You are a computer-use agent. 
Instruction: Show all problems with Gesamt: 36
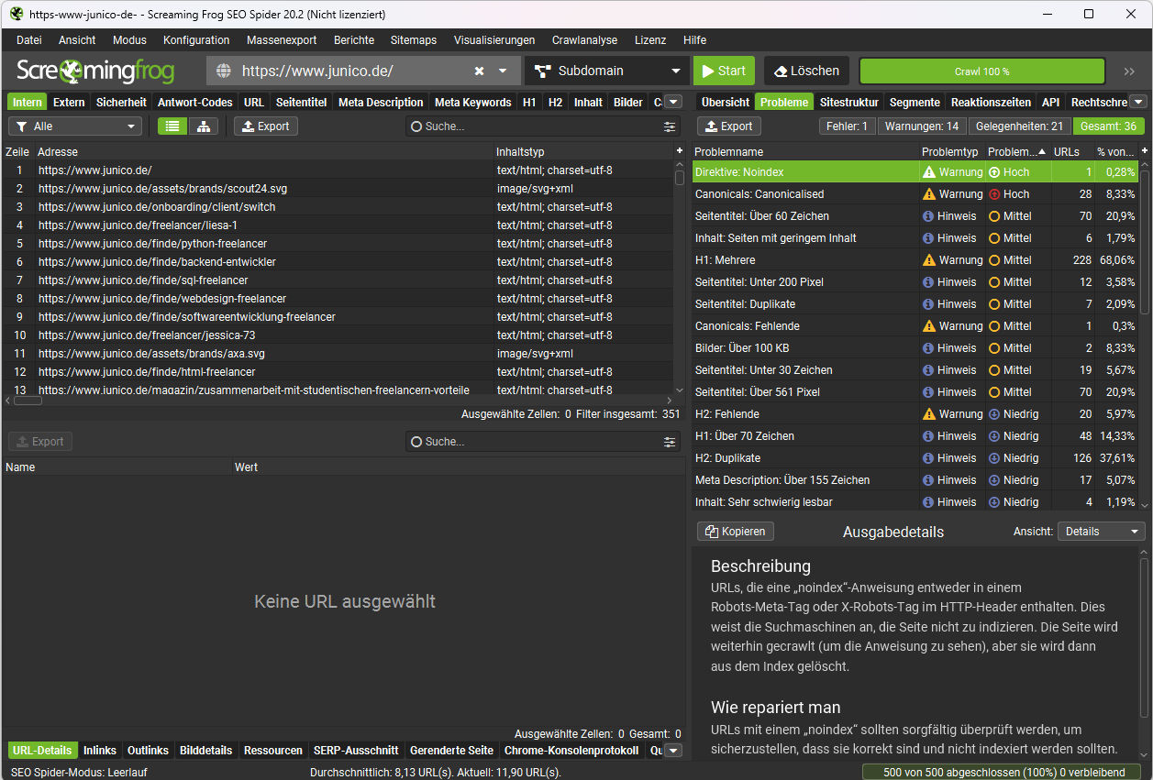[1109, 126]
